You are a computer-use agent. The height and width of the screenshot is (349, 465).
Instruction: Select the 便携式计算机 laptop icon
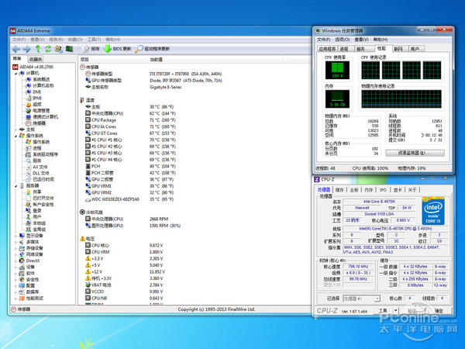coord(29,117)
